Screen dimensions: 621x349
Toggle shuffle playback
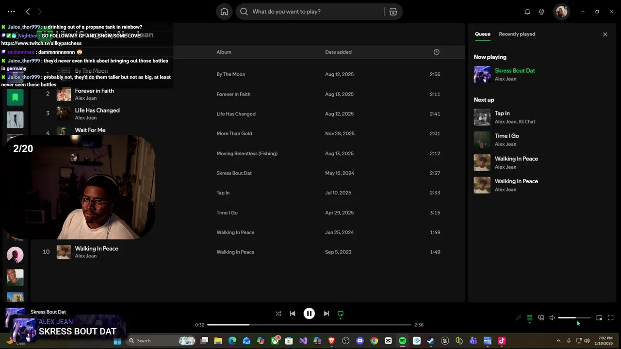pos(278,314)
